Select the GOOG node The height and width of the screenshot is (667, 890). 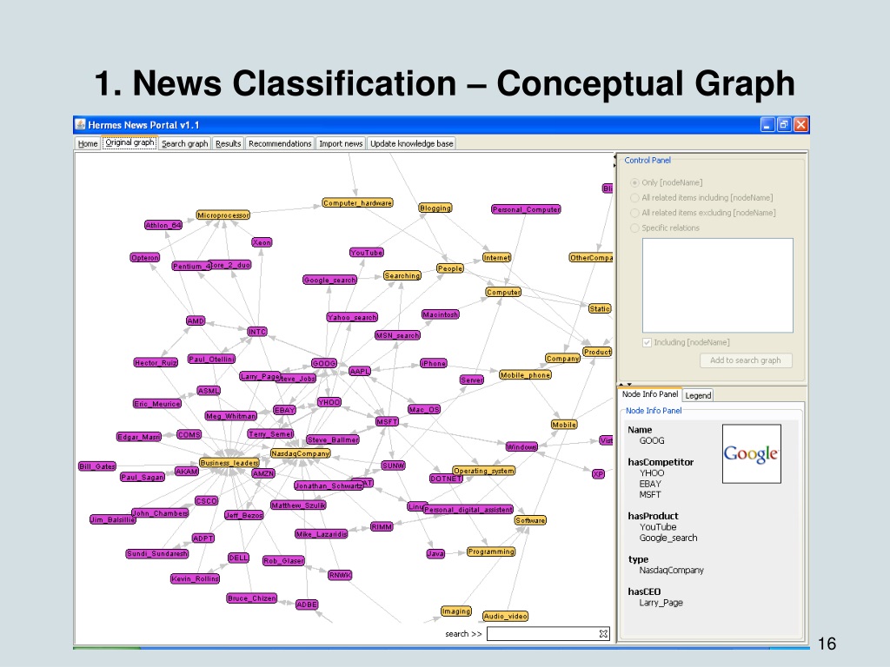[324, 364]
